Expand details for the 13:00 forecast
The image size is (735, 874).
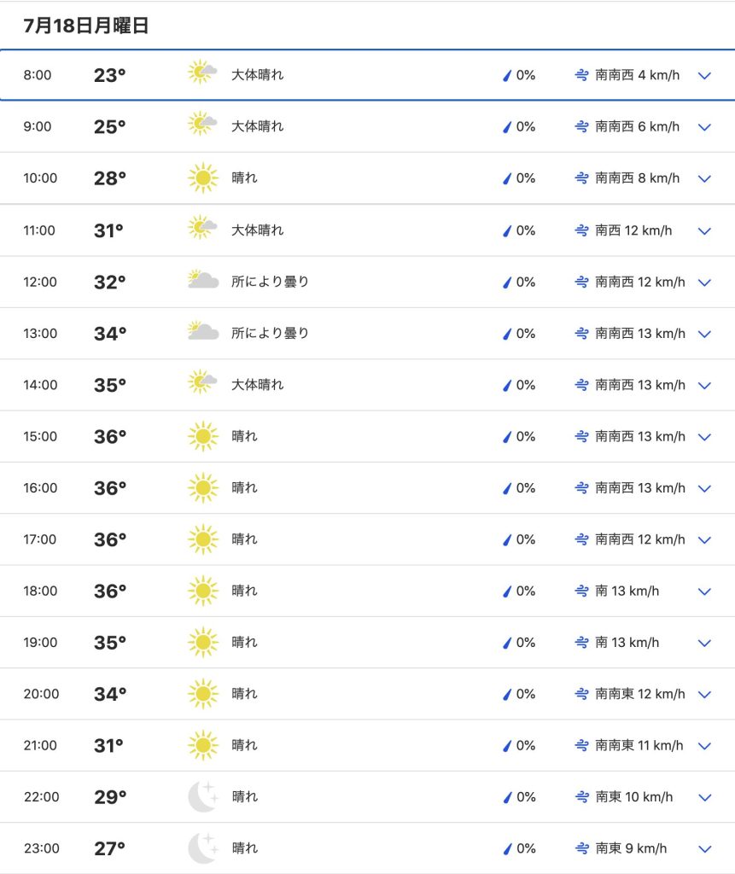704,334
